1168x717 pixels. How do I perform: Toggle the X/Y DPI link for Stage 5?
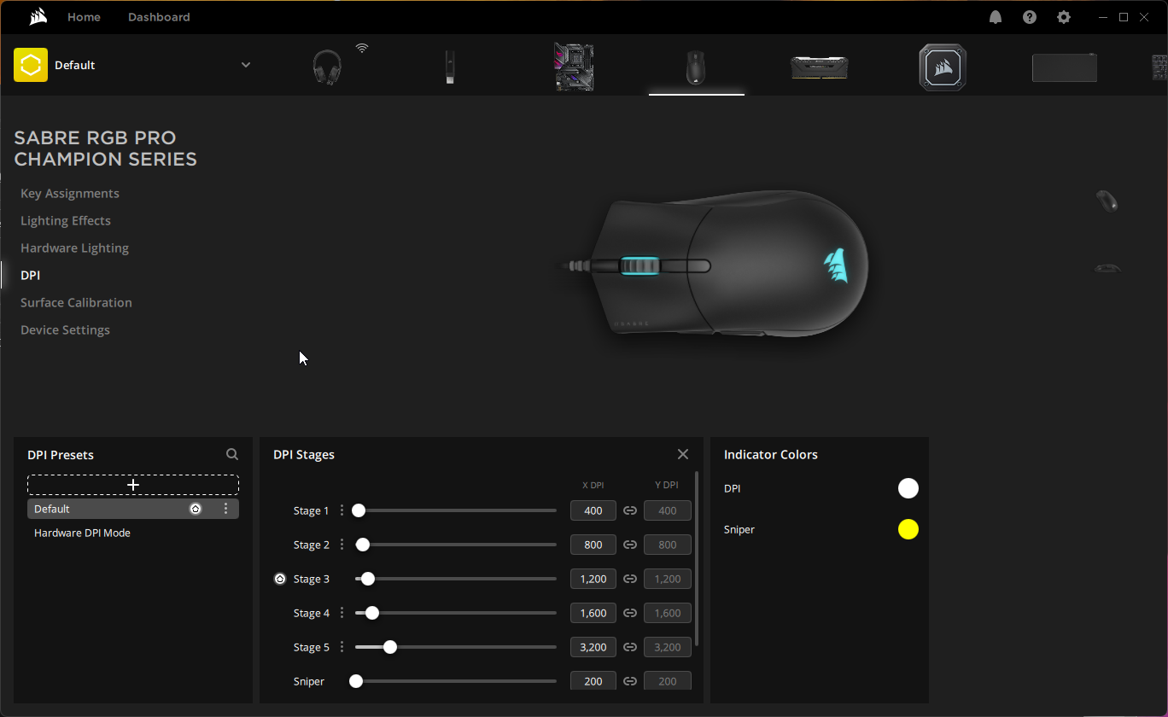click(x=630, y=647)
